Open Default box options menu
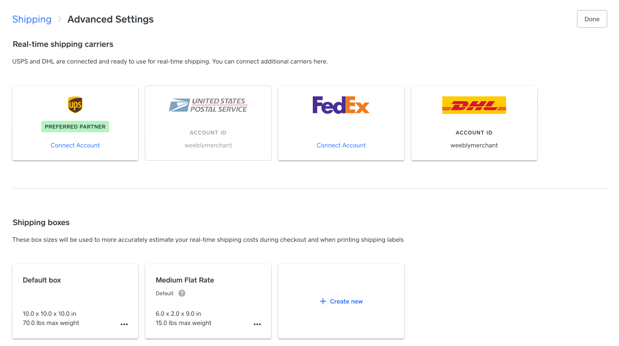 coord(124,325)
